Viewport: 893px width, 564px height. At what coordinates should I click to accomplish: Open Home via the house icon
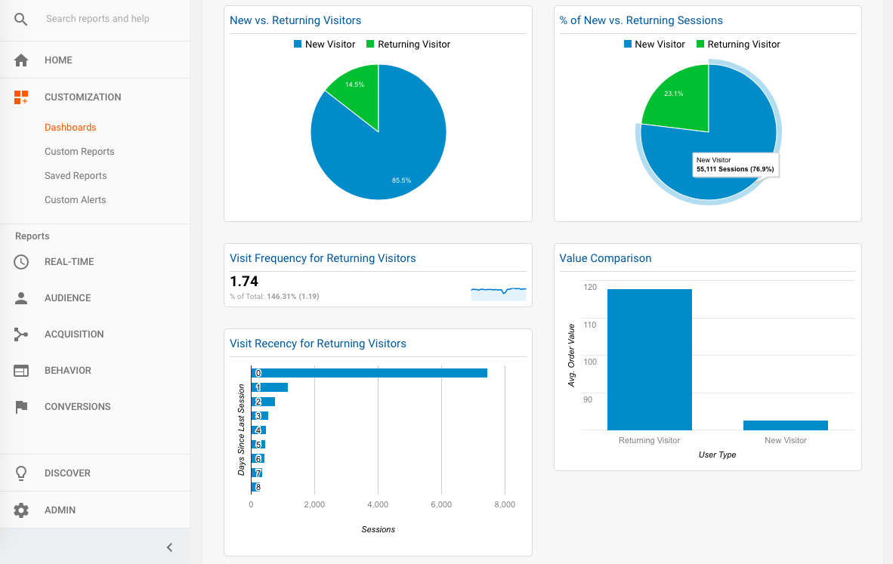pyautogui.click(x=21, y=60)
